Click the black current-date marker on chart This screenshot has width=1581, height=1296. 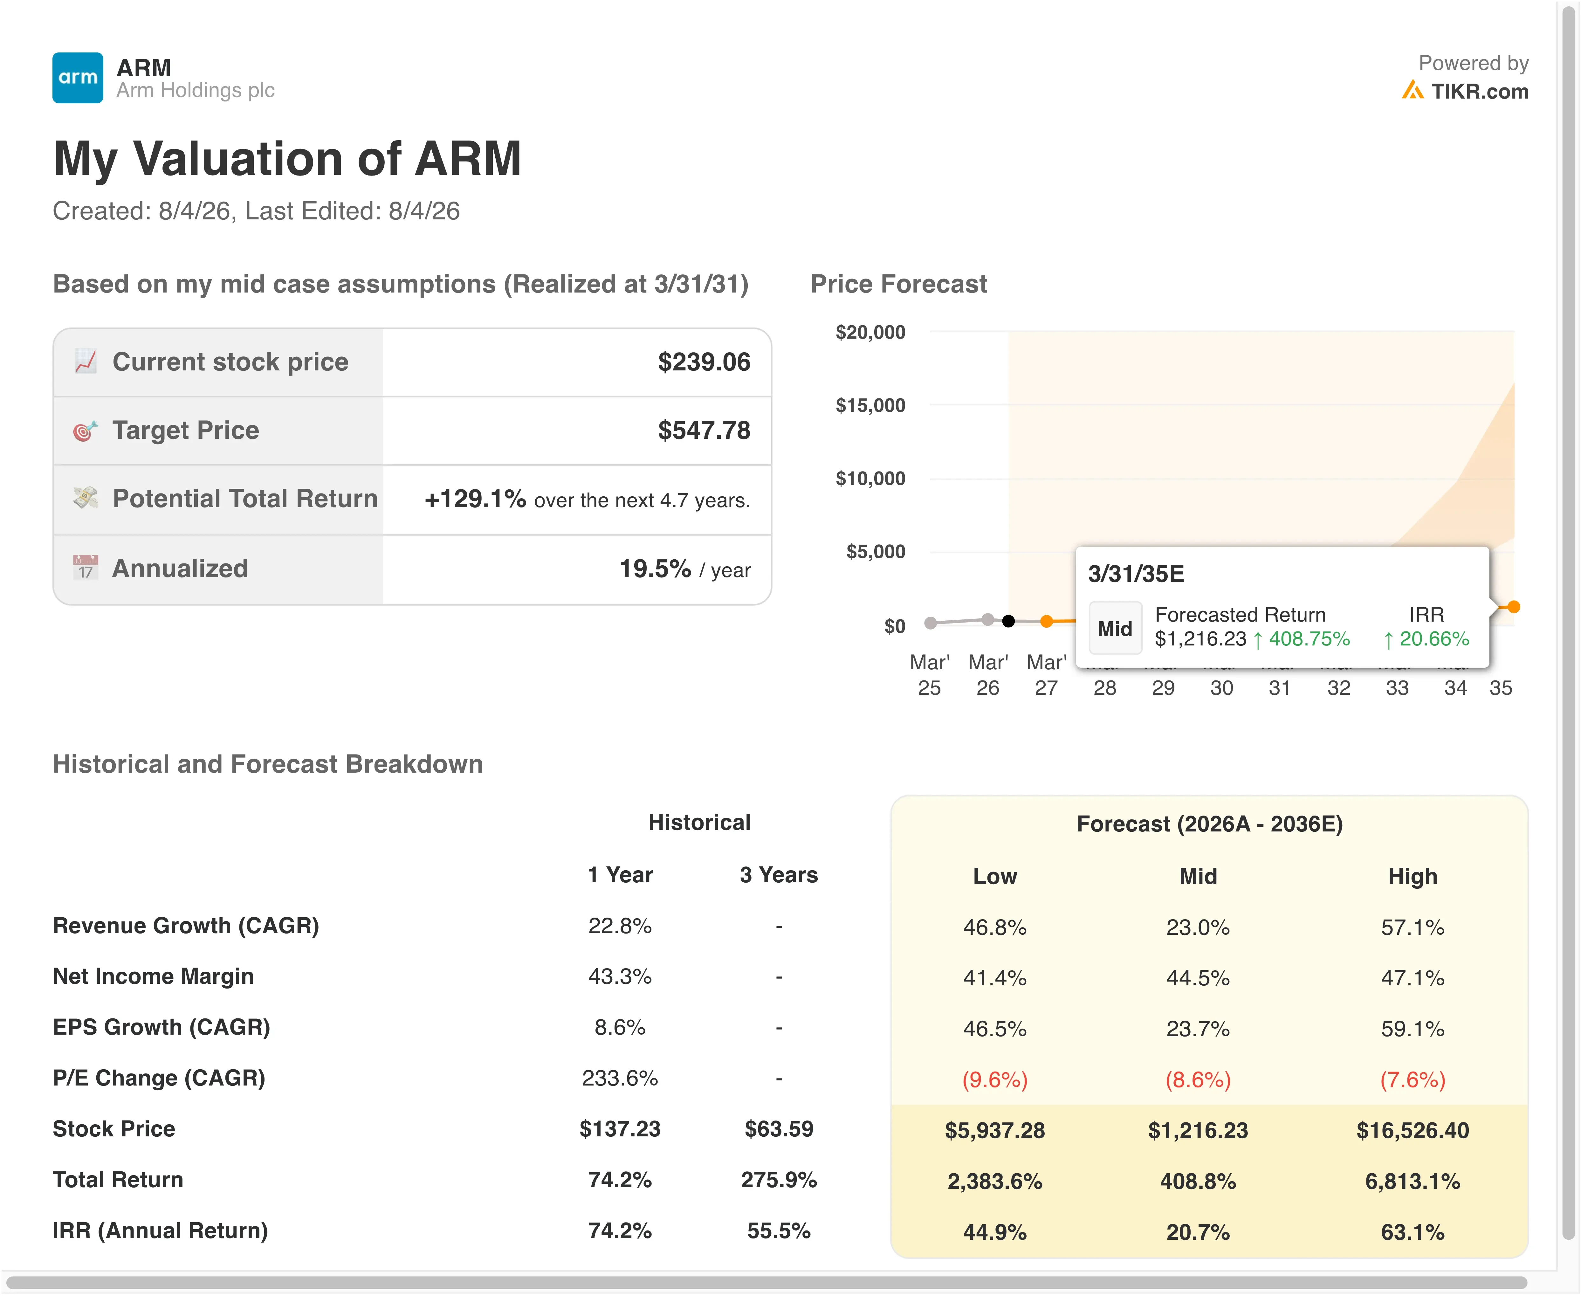[1008, 620]
